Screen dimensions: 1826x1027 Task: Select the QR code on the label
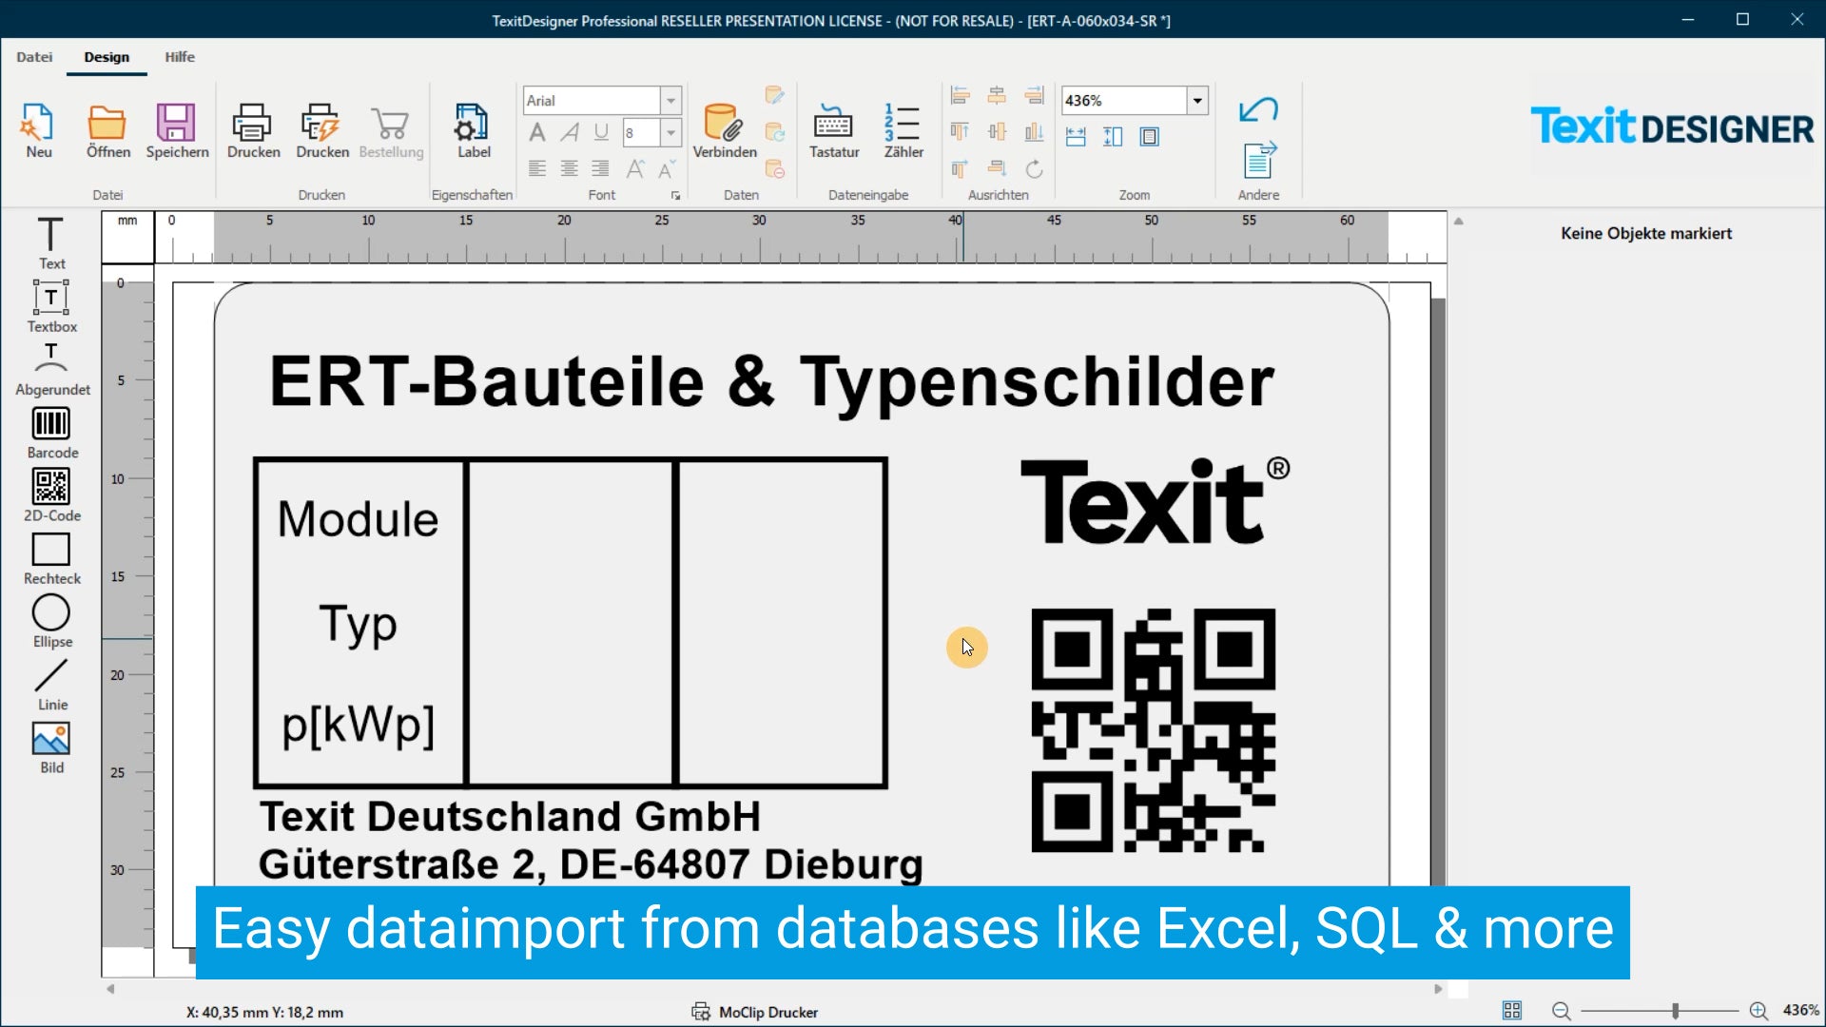tap(1153, 730)
